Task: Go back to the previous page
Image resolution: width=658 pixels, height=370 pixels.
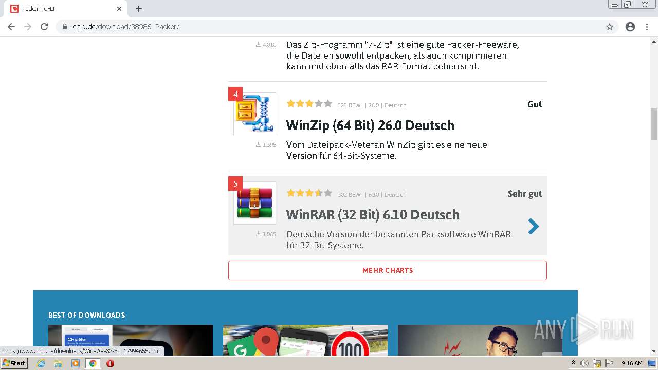Action: coord(11,27)
